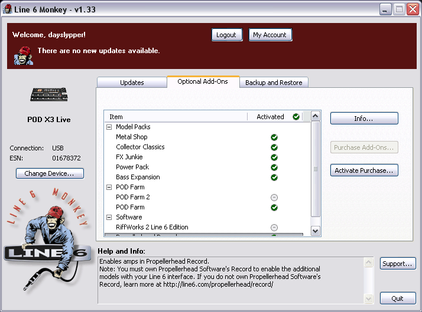Click the green activated icon for Metal Shop
422x312 pixels.
point(274,137)
